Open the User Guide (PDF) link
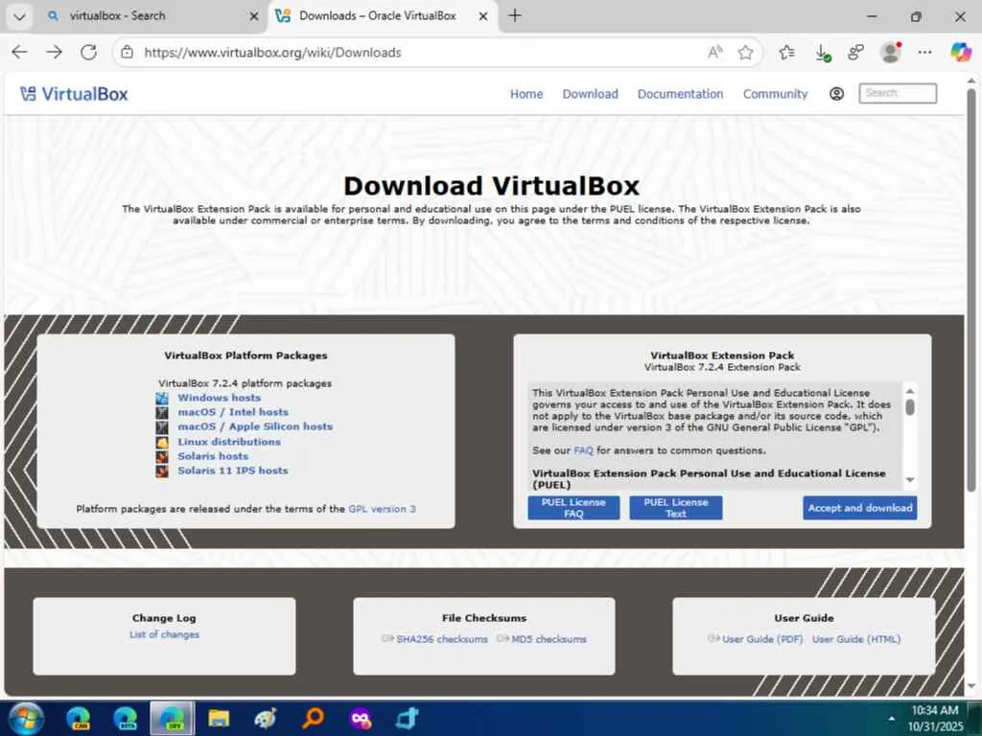This screenshot has height=736, width=982. 762,639
